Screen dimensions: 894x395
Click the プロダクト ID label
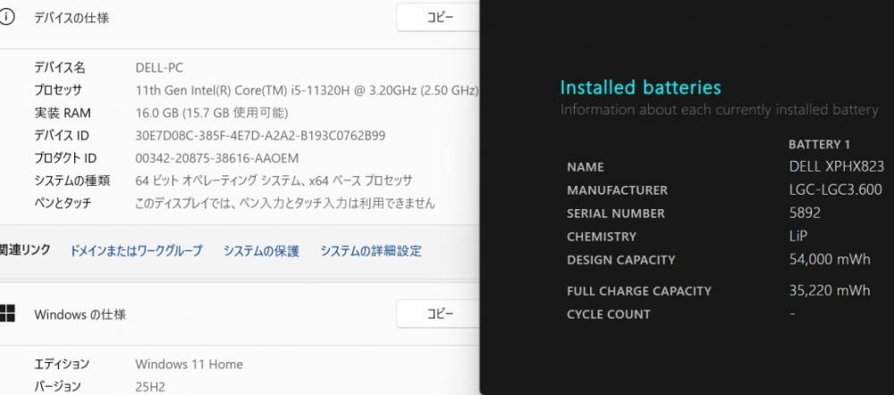pos(65,158)
